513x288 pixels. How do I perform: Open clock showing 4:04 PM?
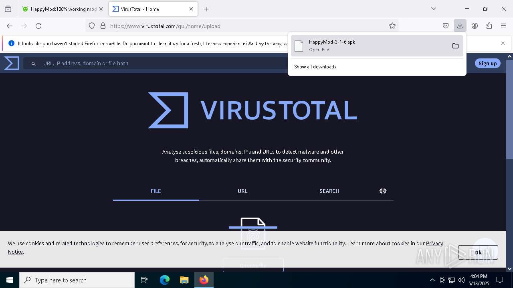(x=479, y=280)
